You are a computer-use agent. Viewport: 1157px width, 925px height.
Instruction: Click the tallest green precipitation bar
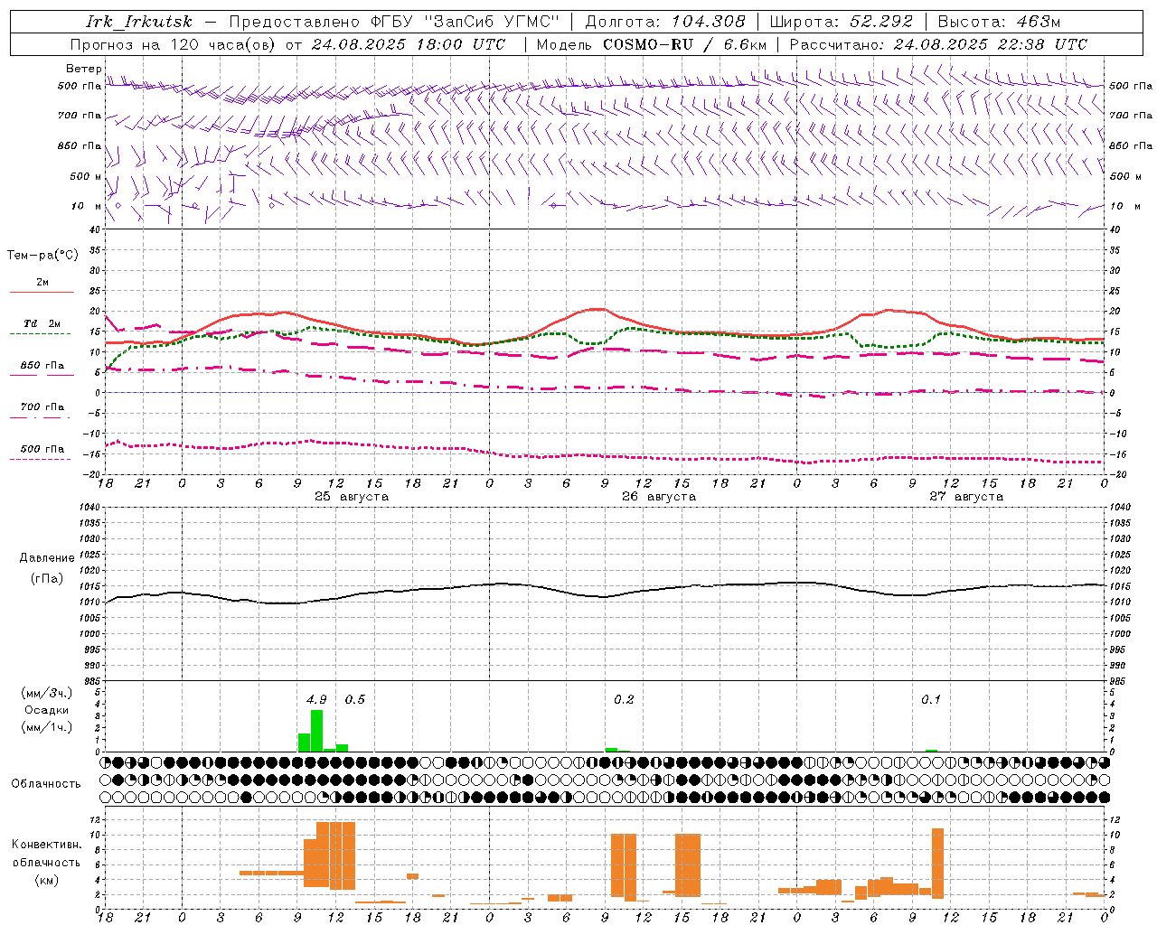pyautogui.click(x=316, y=731)
